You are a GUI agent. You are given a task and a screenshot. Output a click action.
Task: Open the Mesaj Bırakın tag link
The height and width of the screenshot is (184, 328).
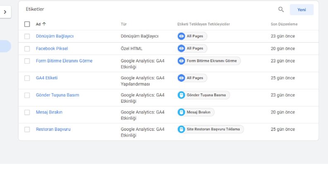49,112
